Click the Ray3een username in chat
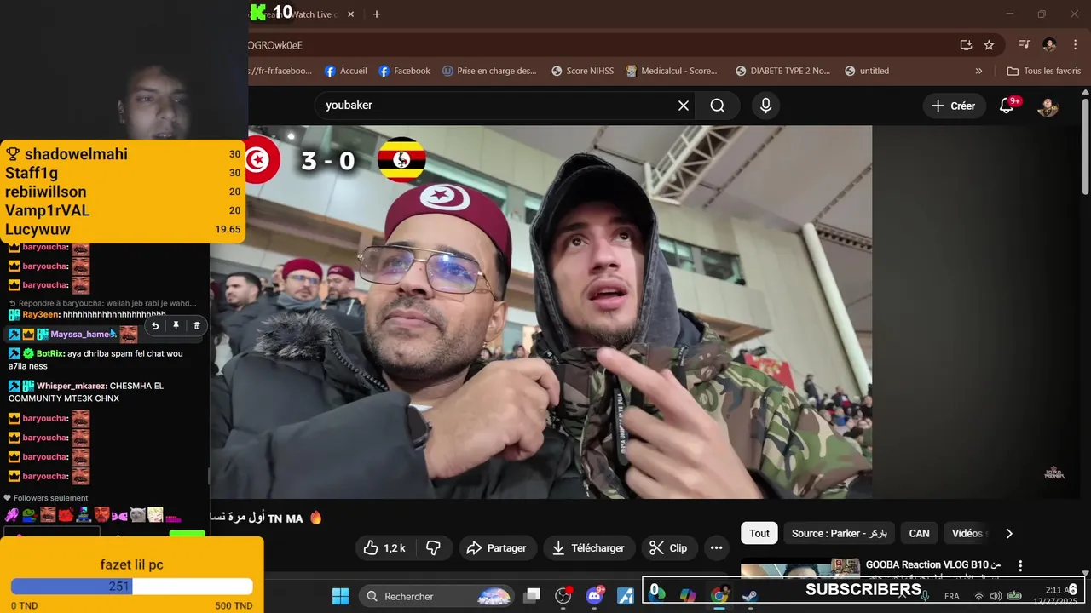This screenshot has width=1091, height=613. point(40,315)
